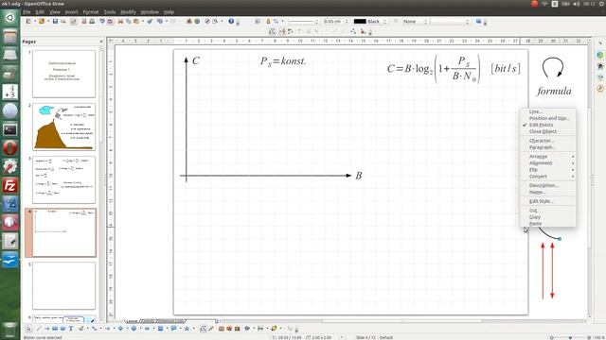Select the Connector tool
Viewport: 606px width, 340px height.
[x=94, y=329]
